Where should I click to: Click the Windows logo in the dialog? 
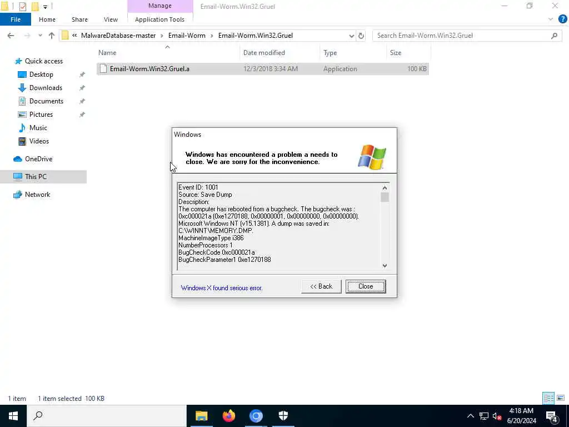pyautogui.click(x=372, y=157)
